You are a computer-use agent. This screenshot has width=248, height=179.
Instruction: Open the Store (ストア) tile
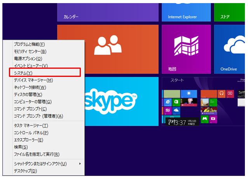point(231,11)
